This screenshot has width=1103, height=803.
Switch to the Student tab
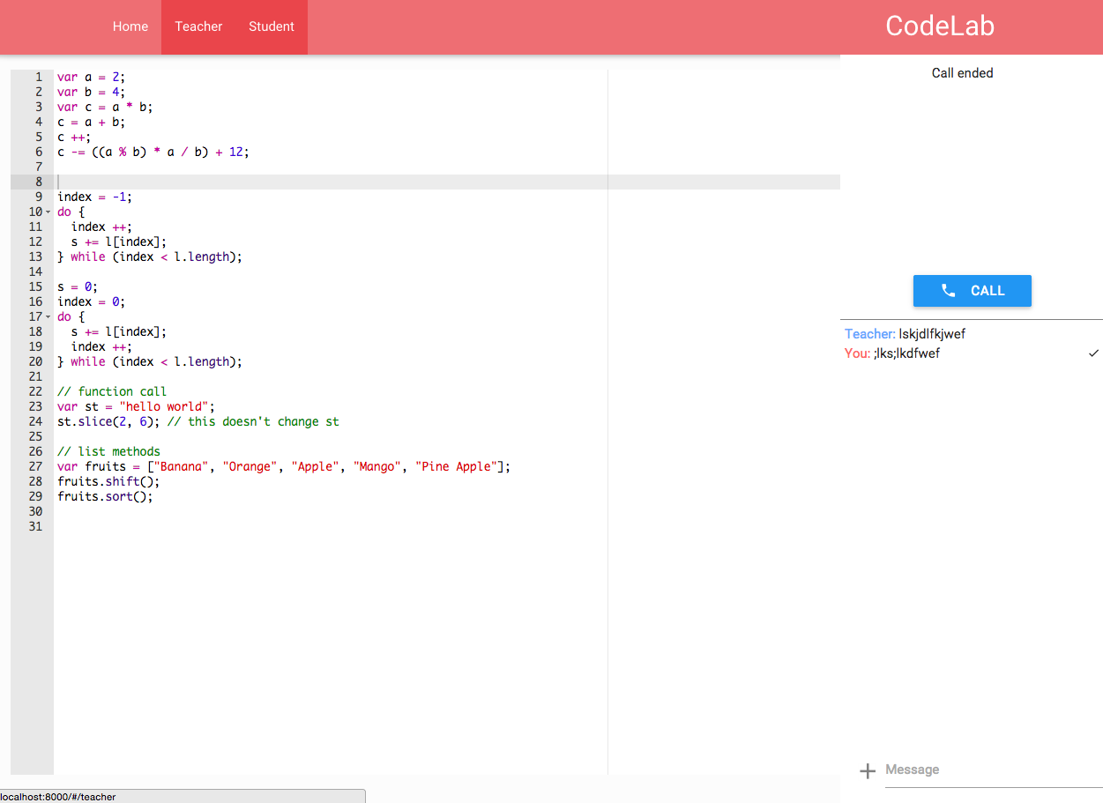272,26
